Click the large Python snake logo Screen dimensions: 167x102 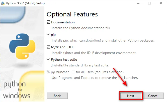pyautogui.click(x=22, y=47)
